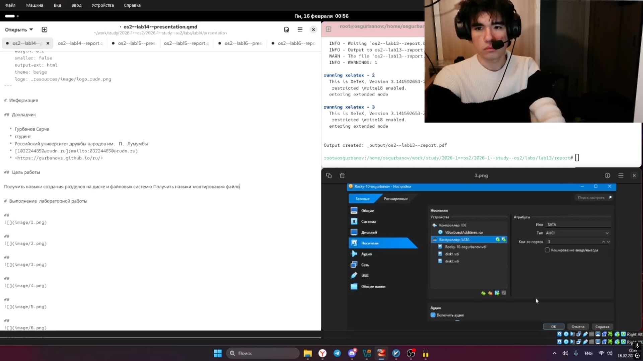Screen dimensions: 643x361
Task: Open Telegram from the taskbar
Action: [337, 353]
